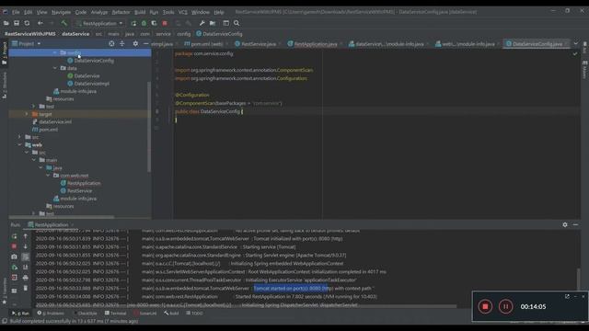Collapse the config package in the project tree
589x331 pixels.
click(55, 53)
